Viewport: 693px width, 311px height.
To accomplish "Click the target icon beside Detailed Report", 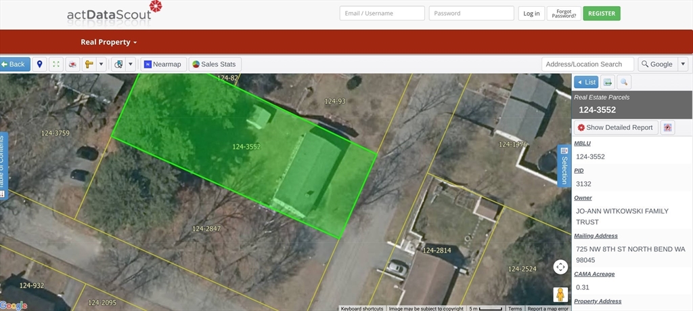I will click(667, 127).
